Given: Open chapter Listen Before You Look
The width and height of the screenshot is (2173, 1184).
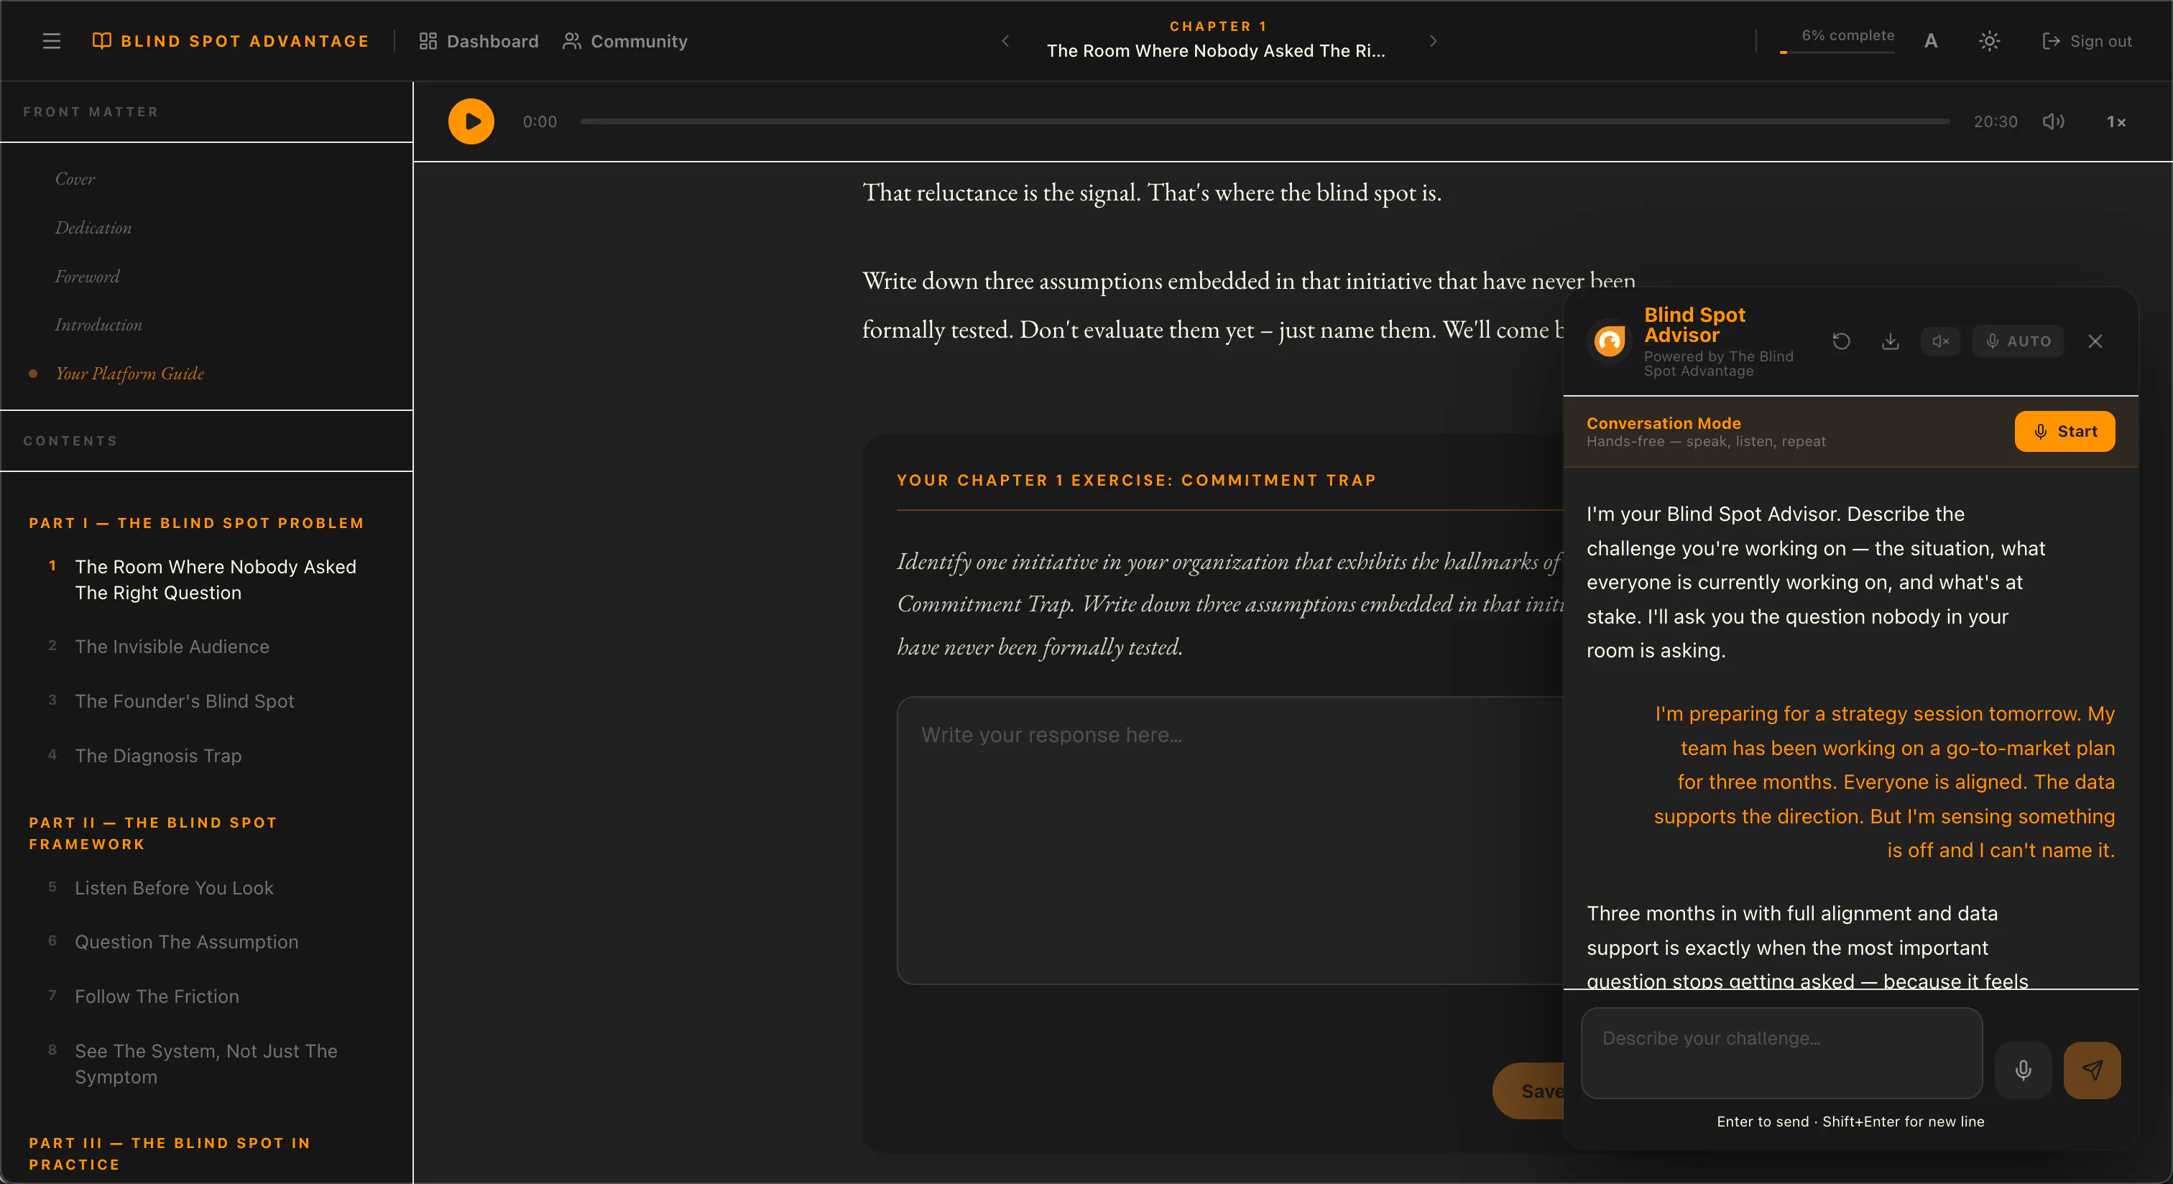Looking at the screenshot, I should click(174, 887).
